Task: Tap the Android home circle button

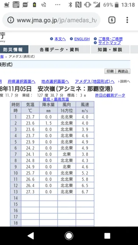Action: click(69, 236)
